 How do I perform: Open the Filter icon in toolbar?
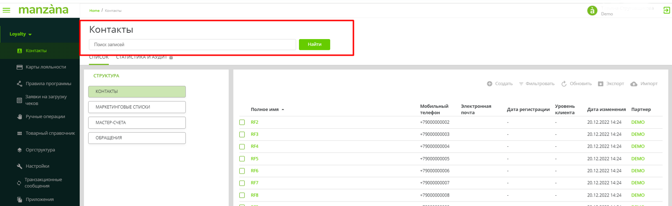click(x=521, y=84)
